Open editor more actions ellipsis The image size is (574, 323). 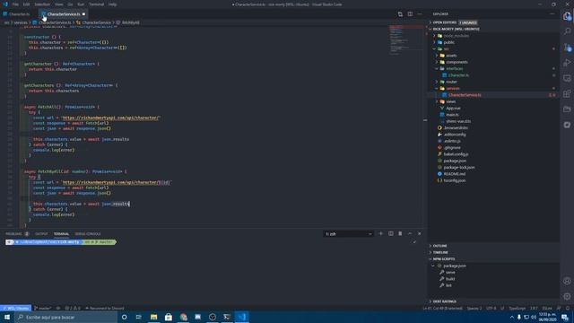(420, 14)
